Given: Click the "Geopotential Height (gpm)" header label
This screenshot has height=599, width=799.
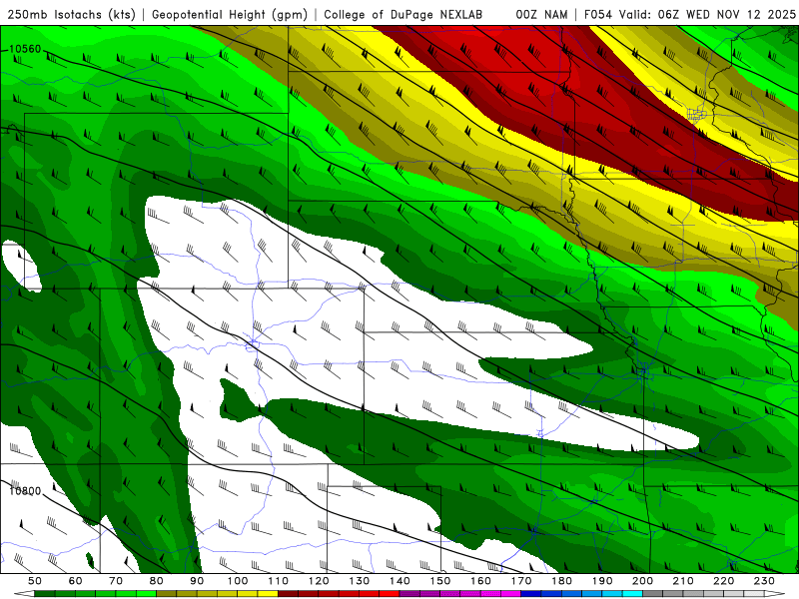Looking at the screenshot, I should coord(230,15).
